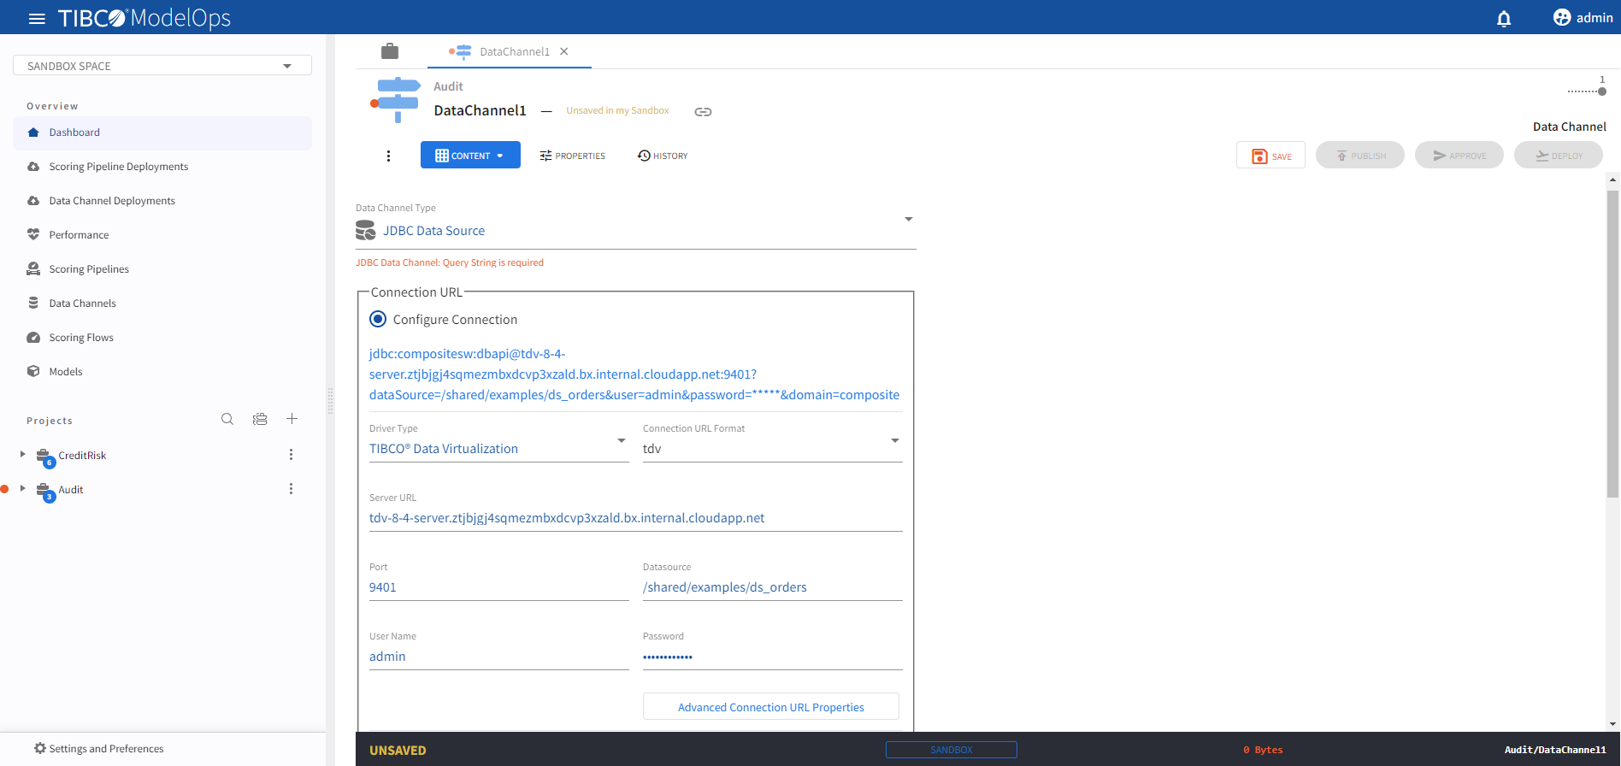Search projects magnifier icon

[227, 419]
